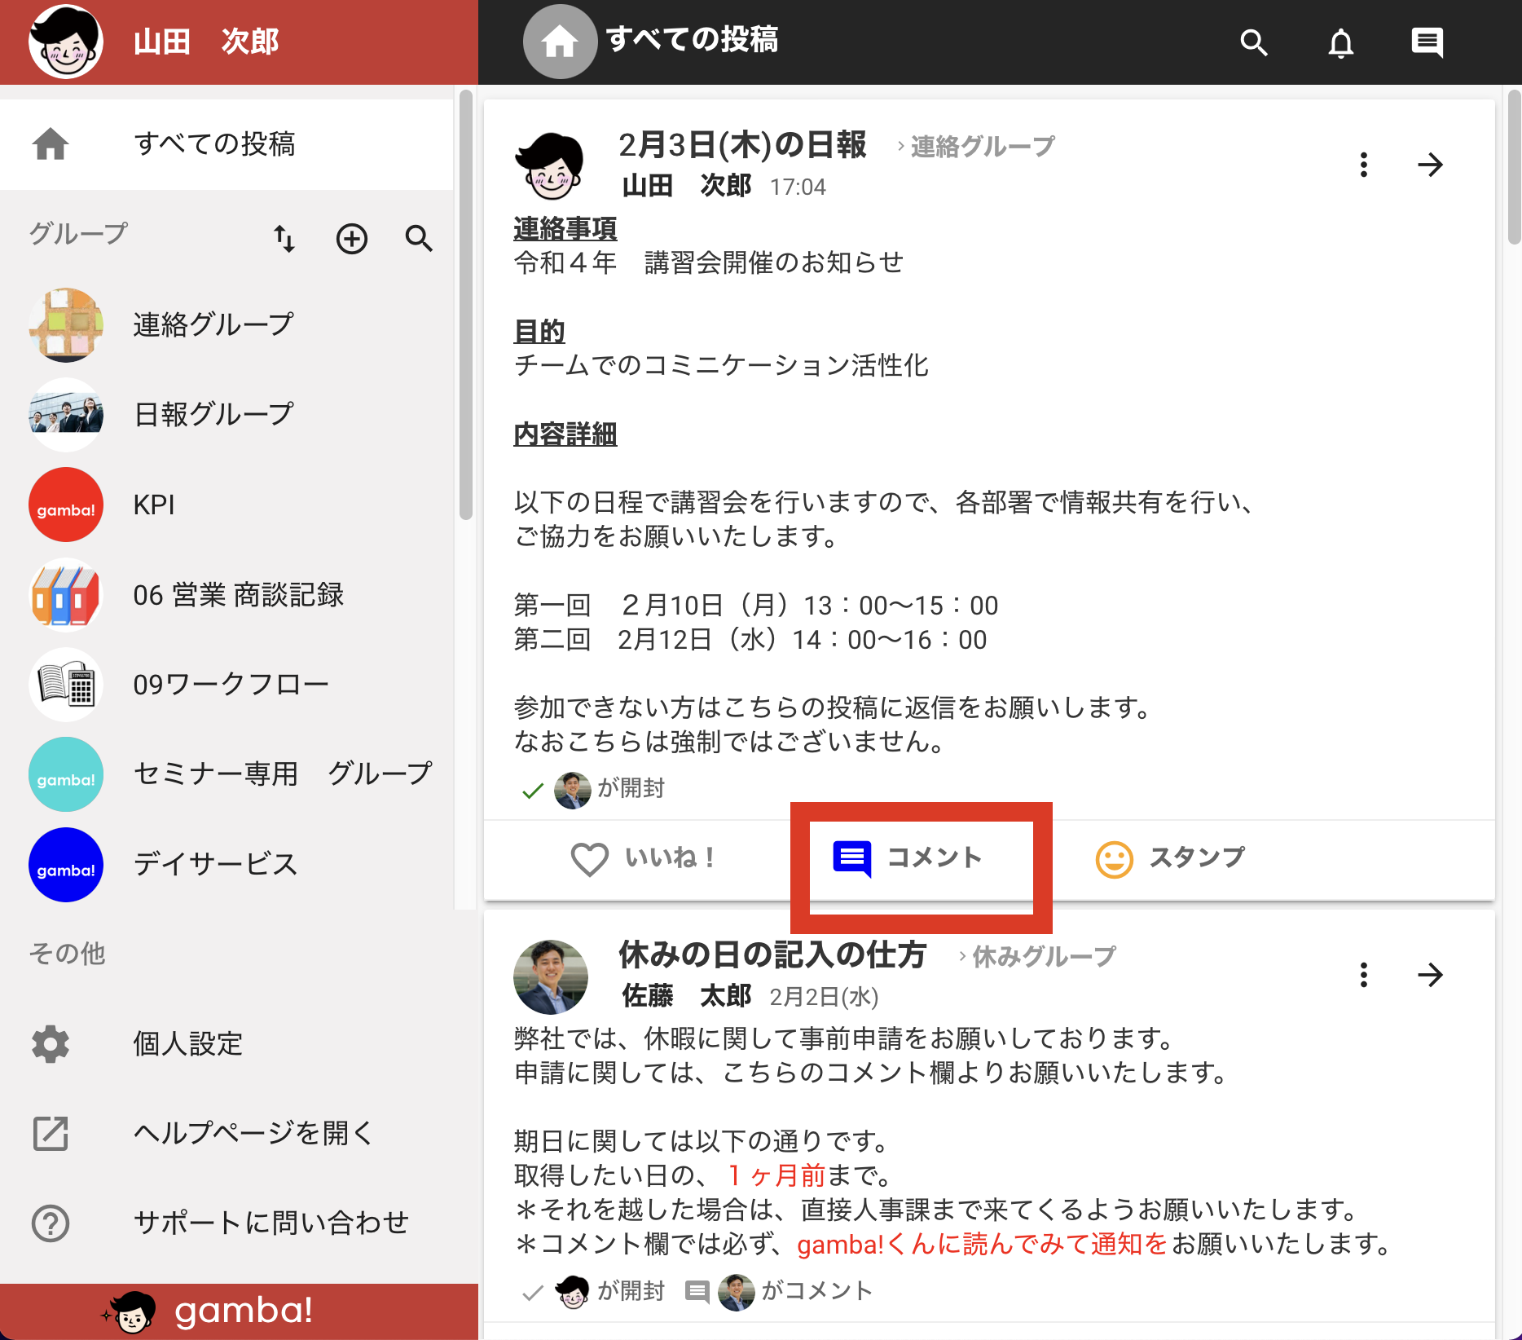Viewport: 1522px width, 1340px height.
Task: Click the group sort arrows icon
Action: (284, 239)
